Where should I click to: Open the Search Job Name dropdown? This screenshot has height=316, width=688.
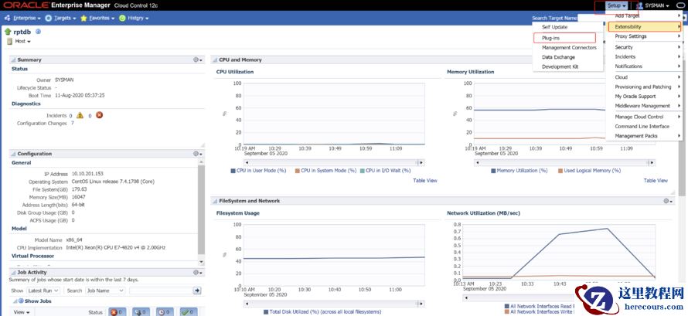(105, 291)
